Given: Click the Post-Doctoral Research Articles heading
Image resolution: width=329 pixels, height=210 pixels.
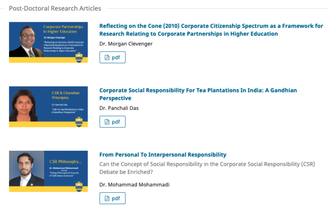Looking at the screenshot, I should (55, 8).
